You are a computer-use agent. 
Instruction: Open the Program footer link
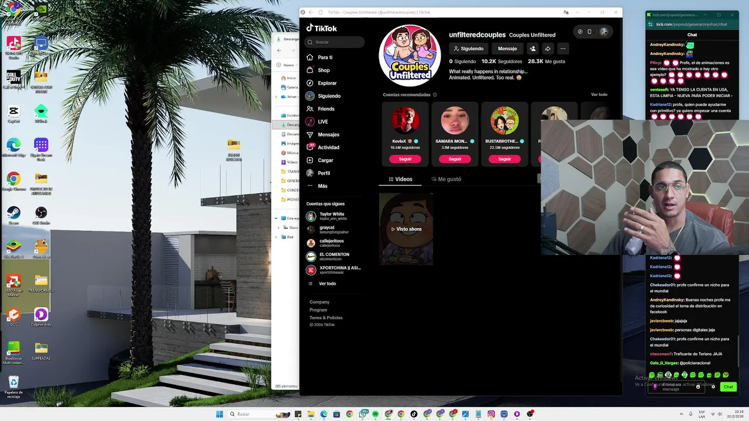[x=318, y=310]
